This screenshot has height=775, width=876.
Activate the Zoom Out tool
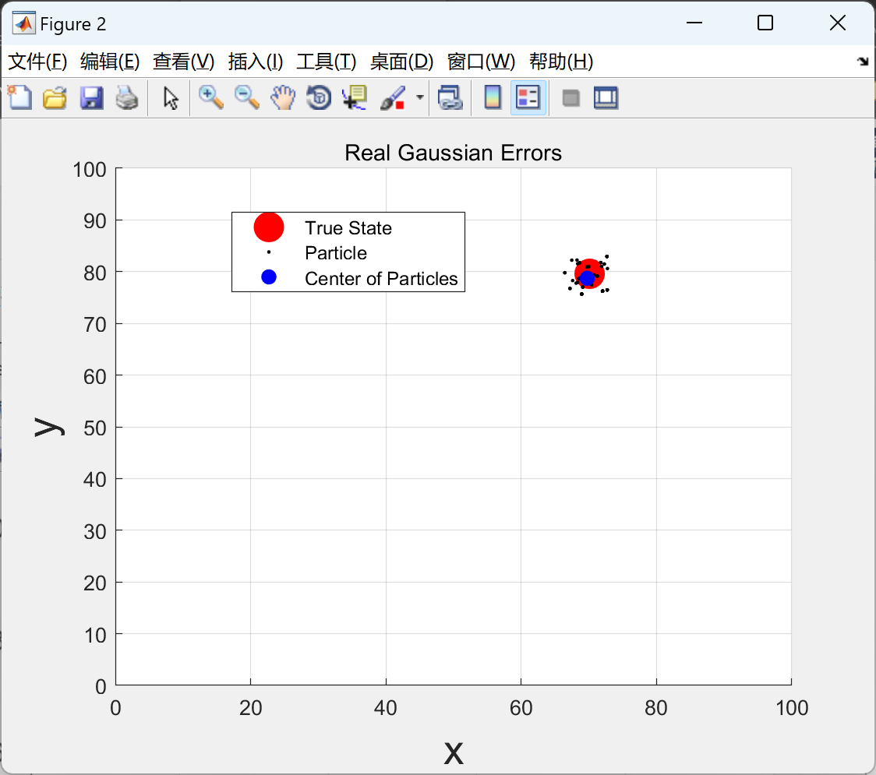coord(247,97)
